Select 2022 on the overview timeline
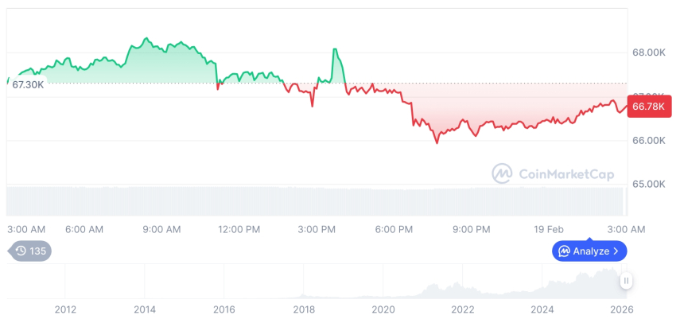The image size is (684, 319). (x=463, y=309)
